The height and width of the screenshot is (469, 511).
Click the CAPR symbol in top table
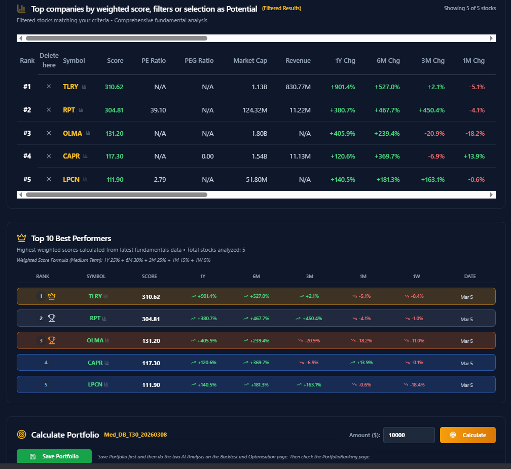coord(71,157)
